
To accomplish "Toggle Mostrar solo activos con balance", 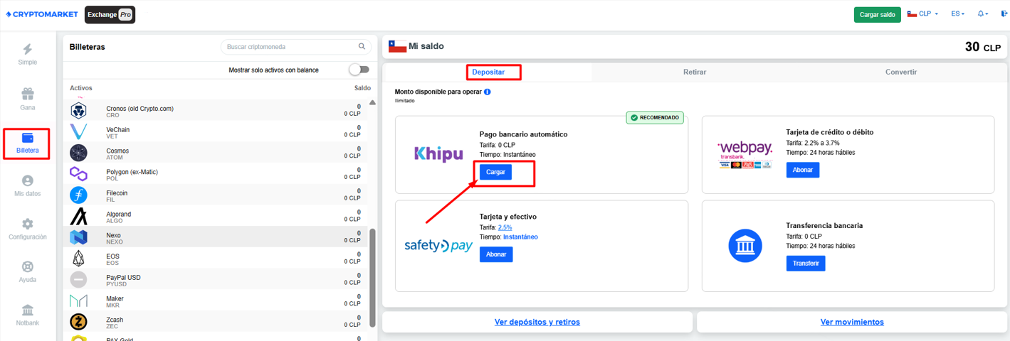I will 359,70.
